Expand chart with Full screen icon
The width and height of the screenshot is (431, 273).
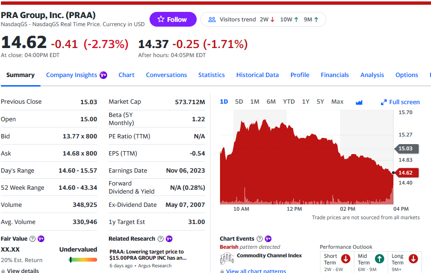click(384, 102)
